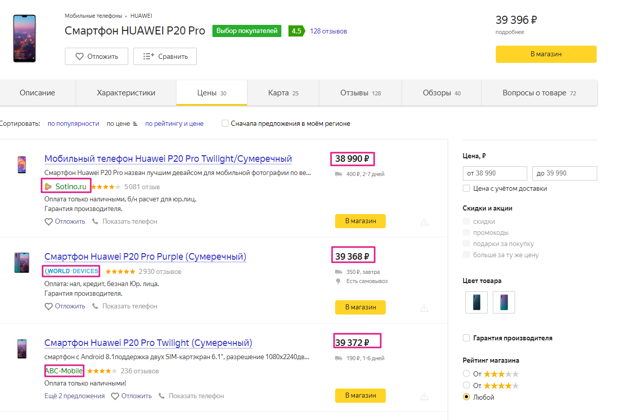Click the phone handset icon in the Sotino.ru offer

[x=96, y=222]
